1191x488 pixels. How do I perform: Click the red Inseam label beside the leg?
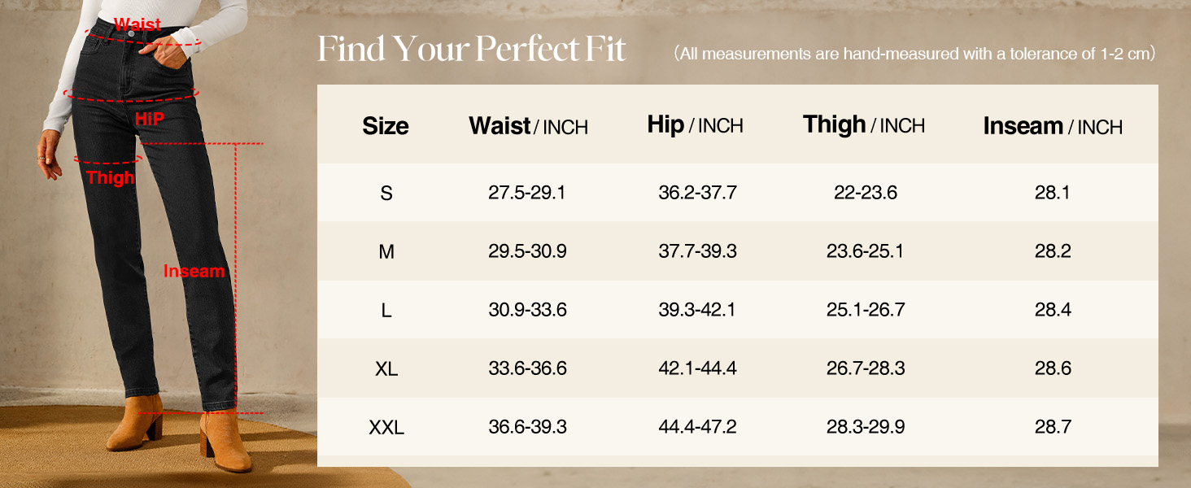pos(194,272)
